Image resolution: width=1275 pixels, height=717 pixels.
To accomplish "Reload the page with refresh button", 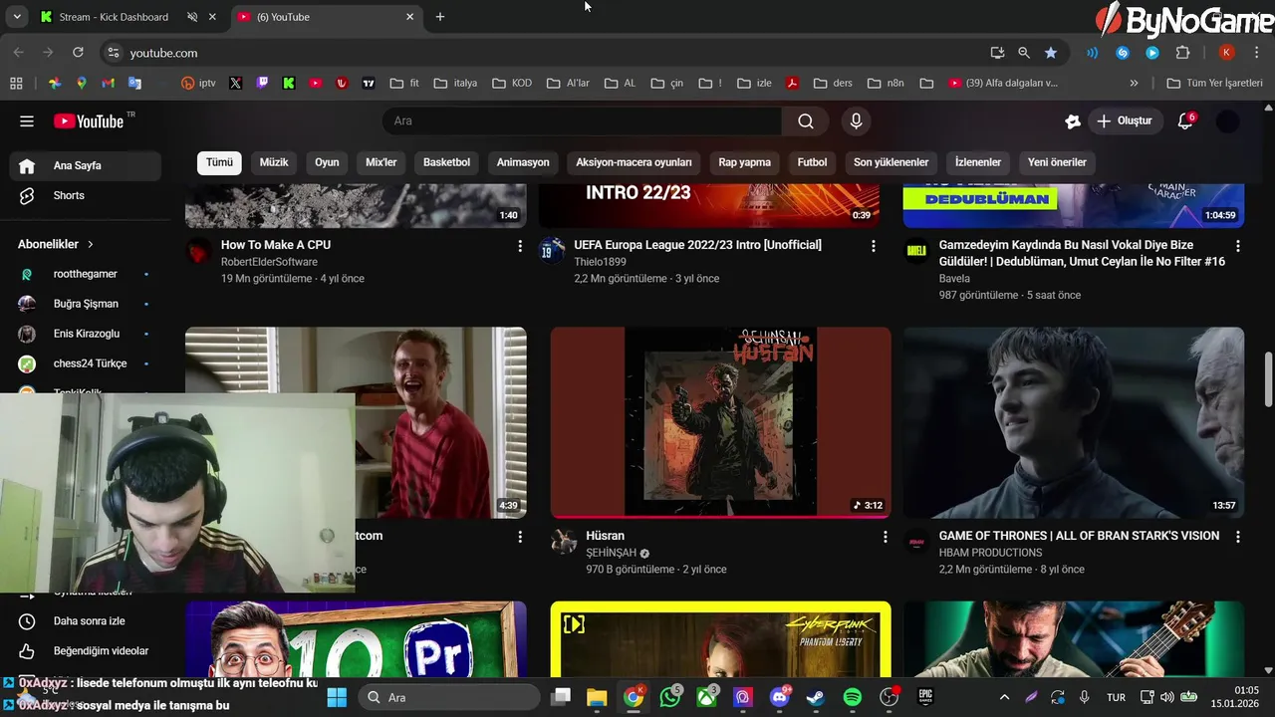I will [78, 52].
